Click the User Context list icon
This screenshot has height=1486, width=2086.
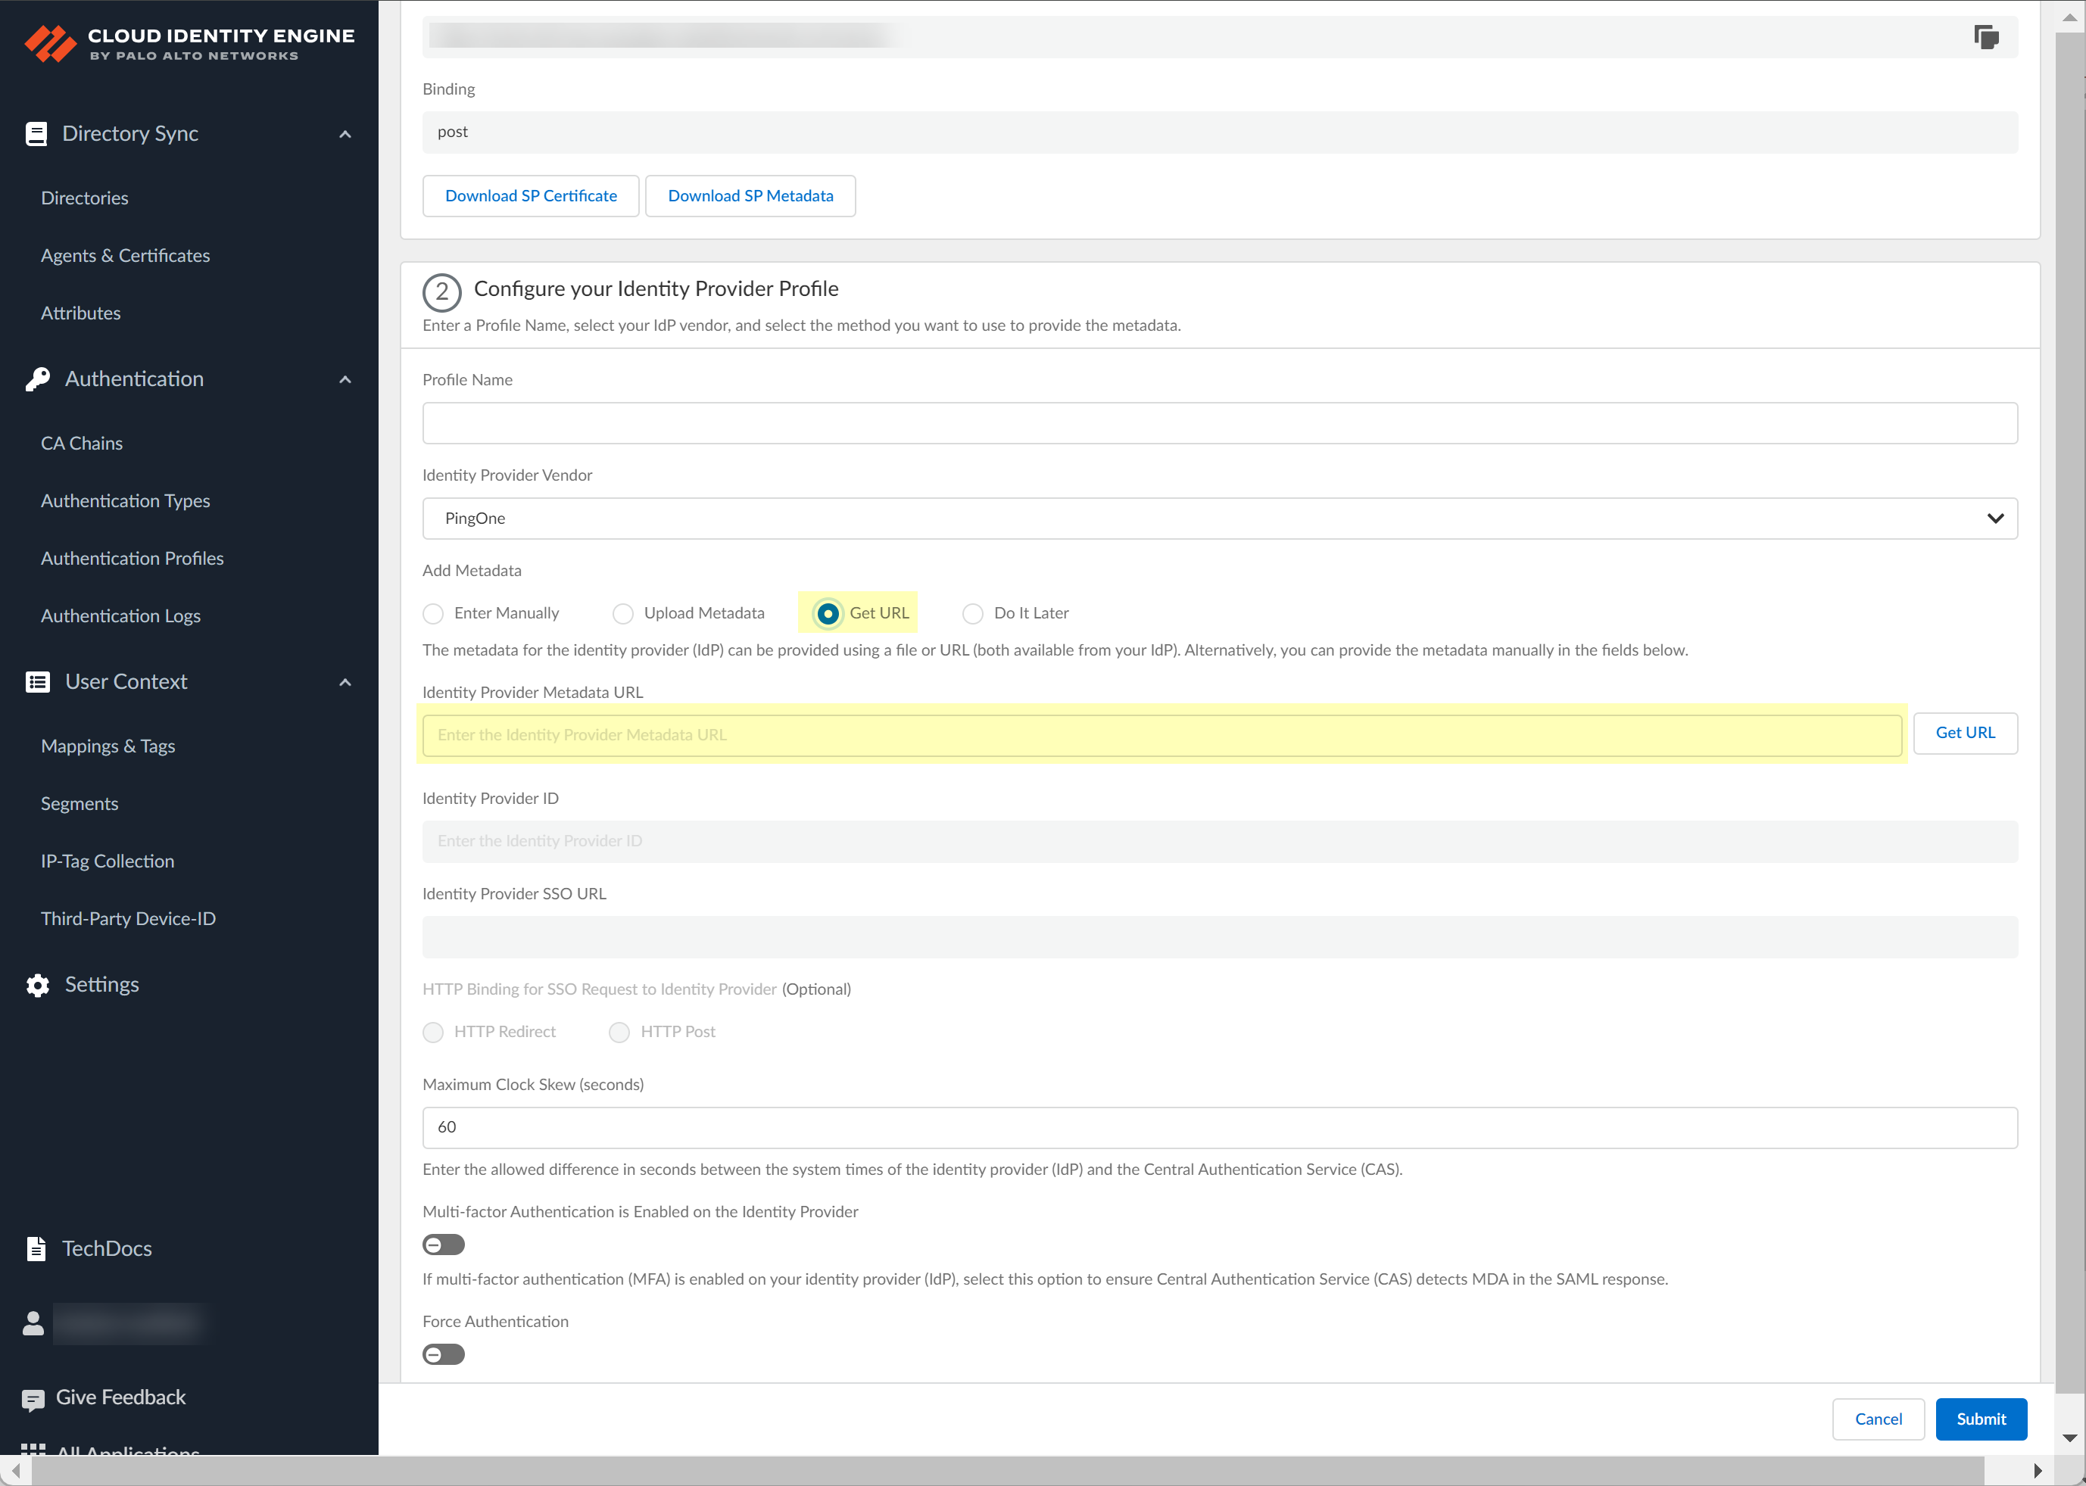point(38,683)
